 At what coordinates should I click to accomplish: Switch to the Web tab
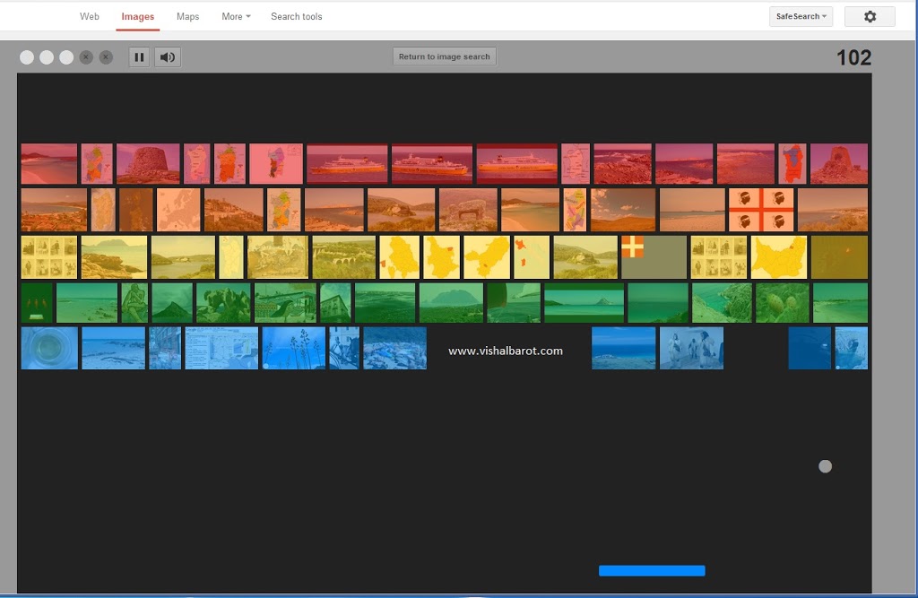(x=89, y=16)
